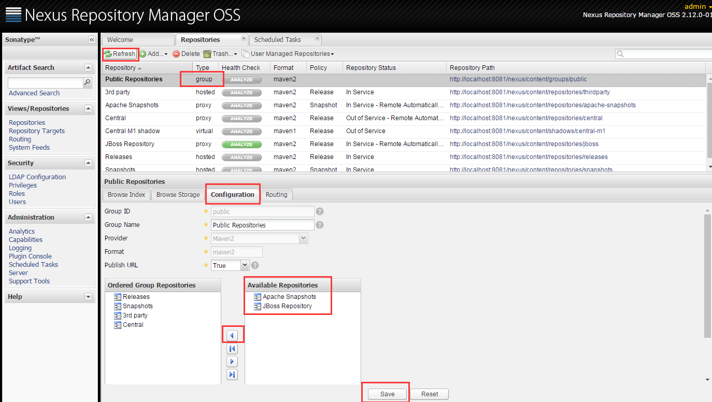Open the Routing sidebar link

[x=20, y=139]
